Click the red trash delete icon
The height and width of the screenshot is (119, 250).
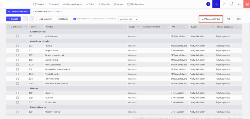pyautogui.click(x=32, y=19)
